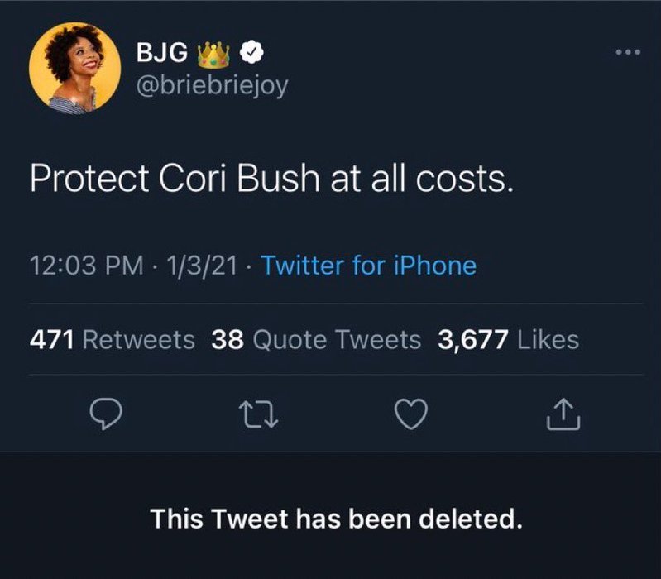Click the crown emoji beside BJG
Screen dimensions: 661x579
click(x=213, y=55)
